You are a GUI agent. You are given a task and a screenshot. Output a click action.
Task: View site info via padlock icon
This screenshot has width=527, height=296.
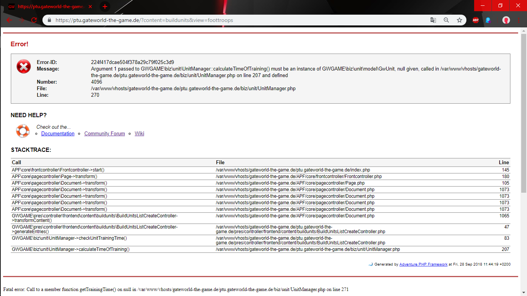click(x=49, y=20)
